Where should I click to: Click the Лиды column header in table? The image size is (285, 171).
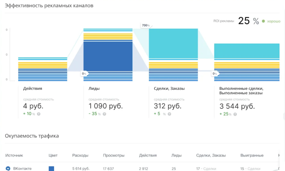click(x=176, y=155)
